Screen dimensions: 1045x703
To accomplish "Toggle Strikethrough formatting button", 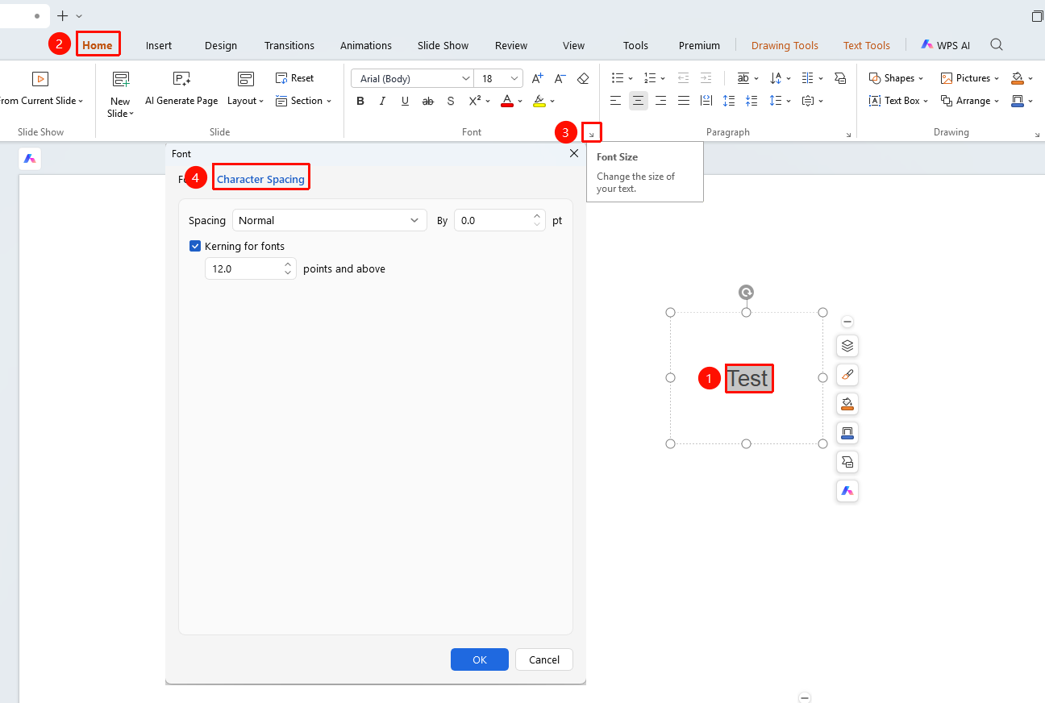I will (428, 101).
